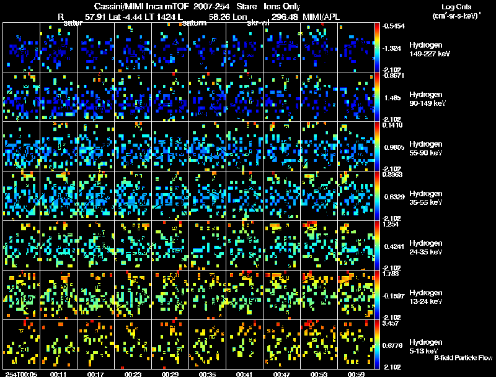The height and width of the screenshot is (377, 496).
Task: Click the '-0.1597' color scale value
Action: coord(393,296)
